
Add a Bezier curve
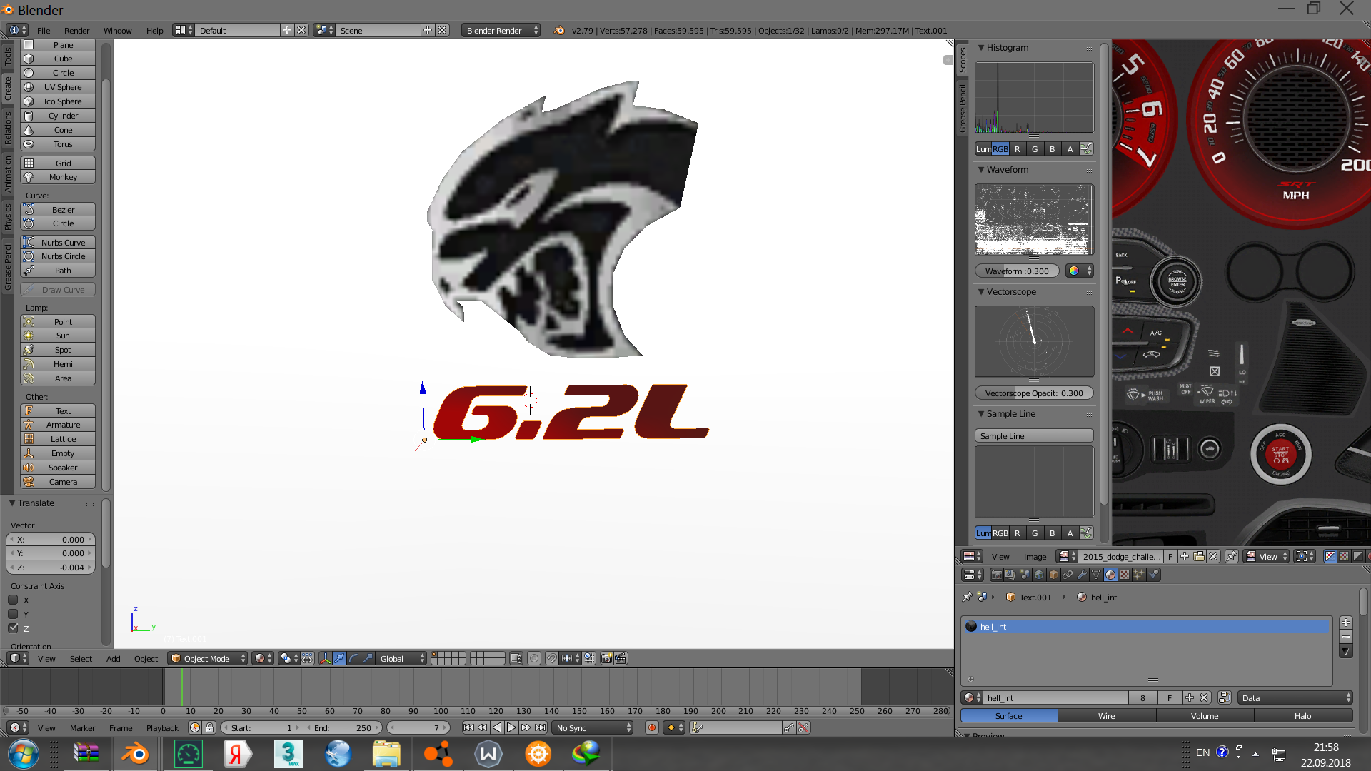click(58, 210)
